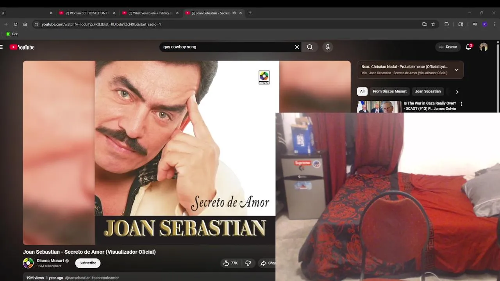Open new browser tab
This screenshot has width=500, height=281.
click(250, 13)
